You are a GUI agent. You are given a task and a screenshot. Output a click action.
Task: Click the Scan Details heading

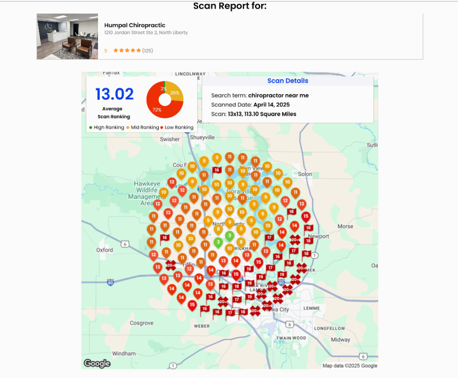point(288,81)
